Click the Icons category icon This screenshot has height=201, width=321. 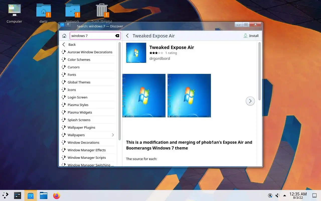(64, 90)
